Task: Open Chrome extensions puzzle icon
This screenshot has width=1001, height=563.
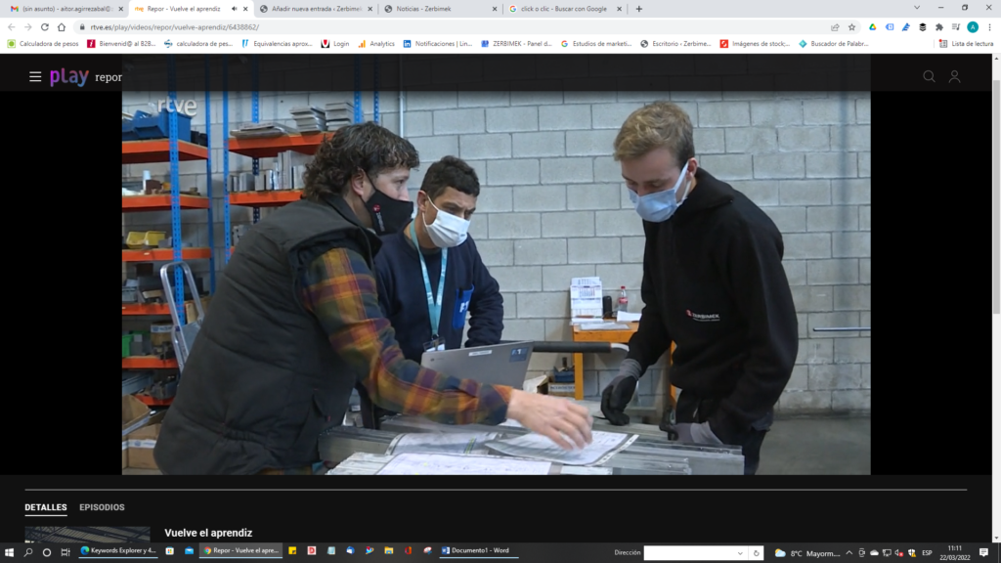Action: (x=939, y=27)
